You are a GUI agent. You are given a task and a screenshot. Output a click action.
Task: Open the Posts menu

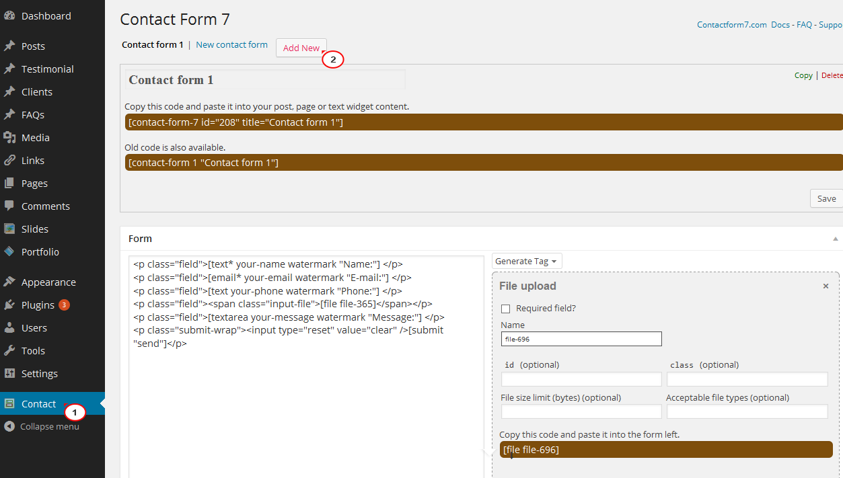point(33,46)
